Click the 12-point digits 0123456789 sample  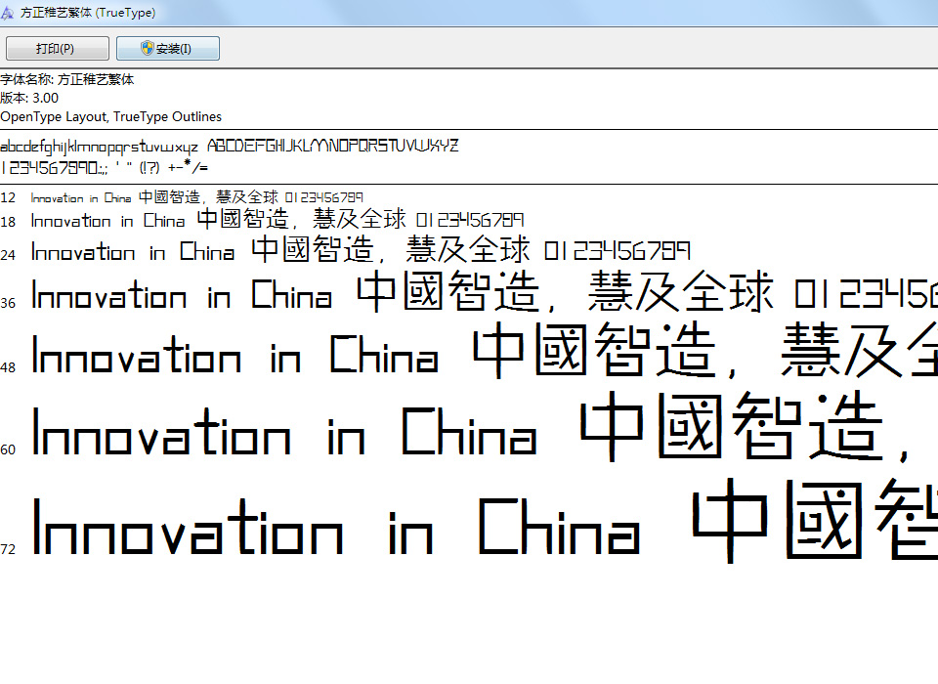tap(324, 197)
